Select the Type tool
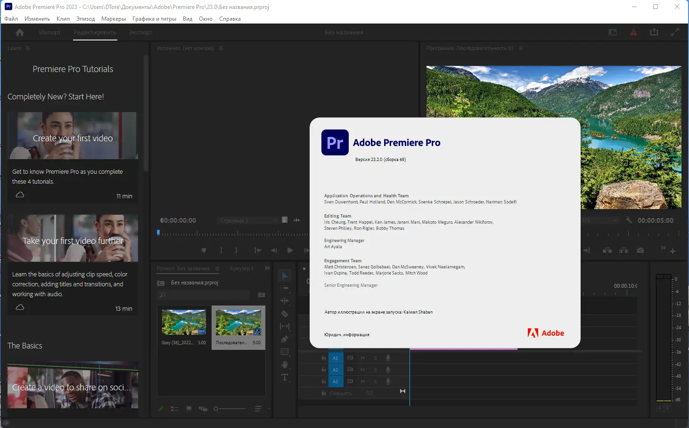The height and width of the screenshot is (428, 689). pos(285,376)
